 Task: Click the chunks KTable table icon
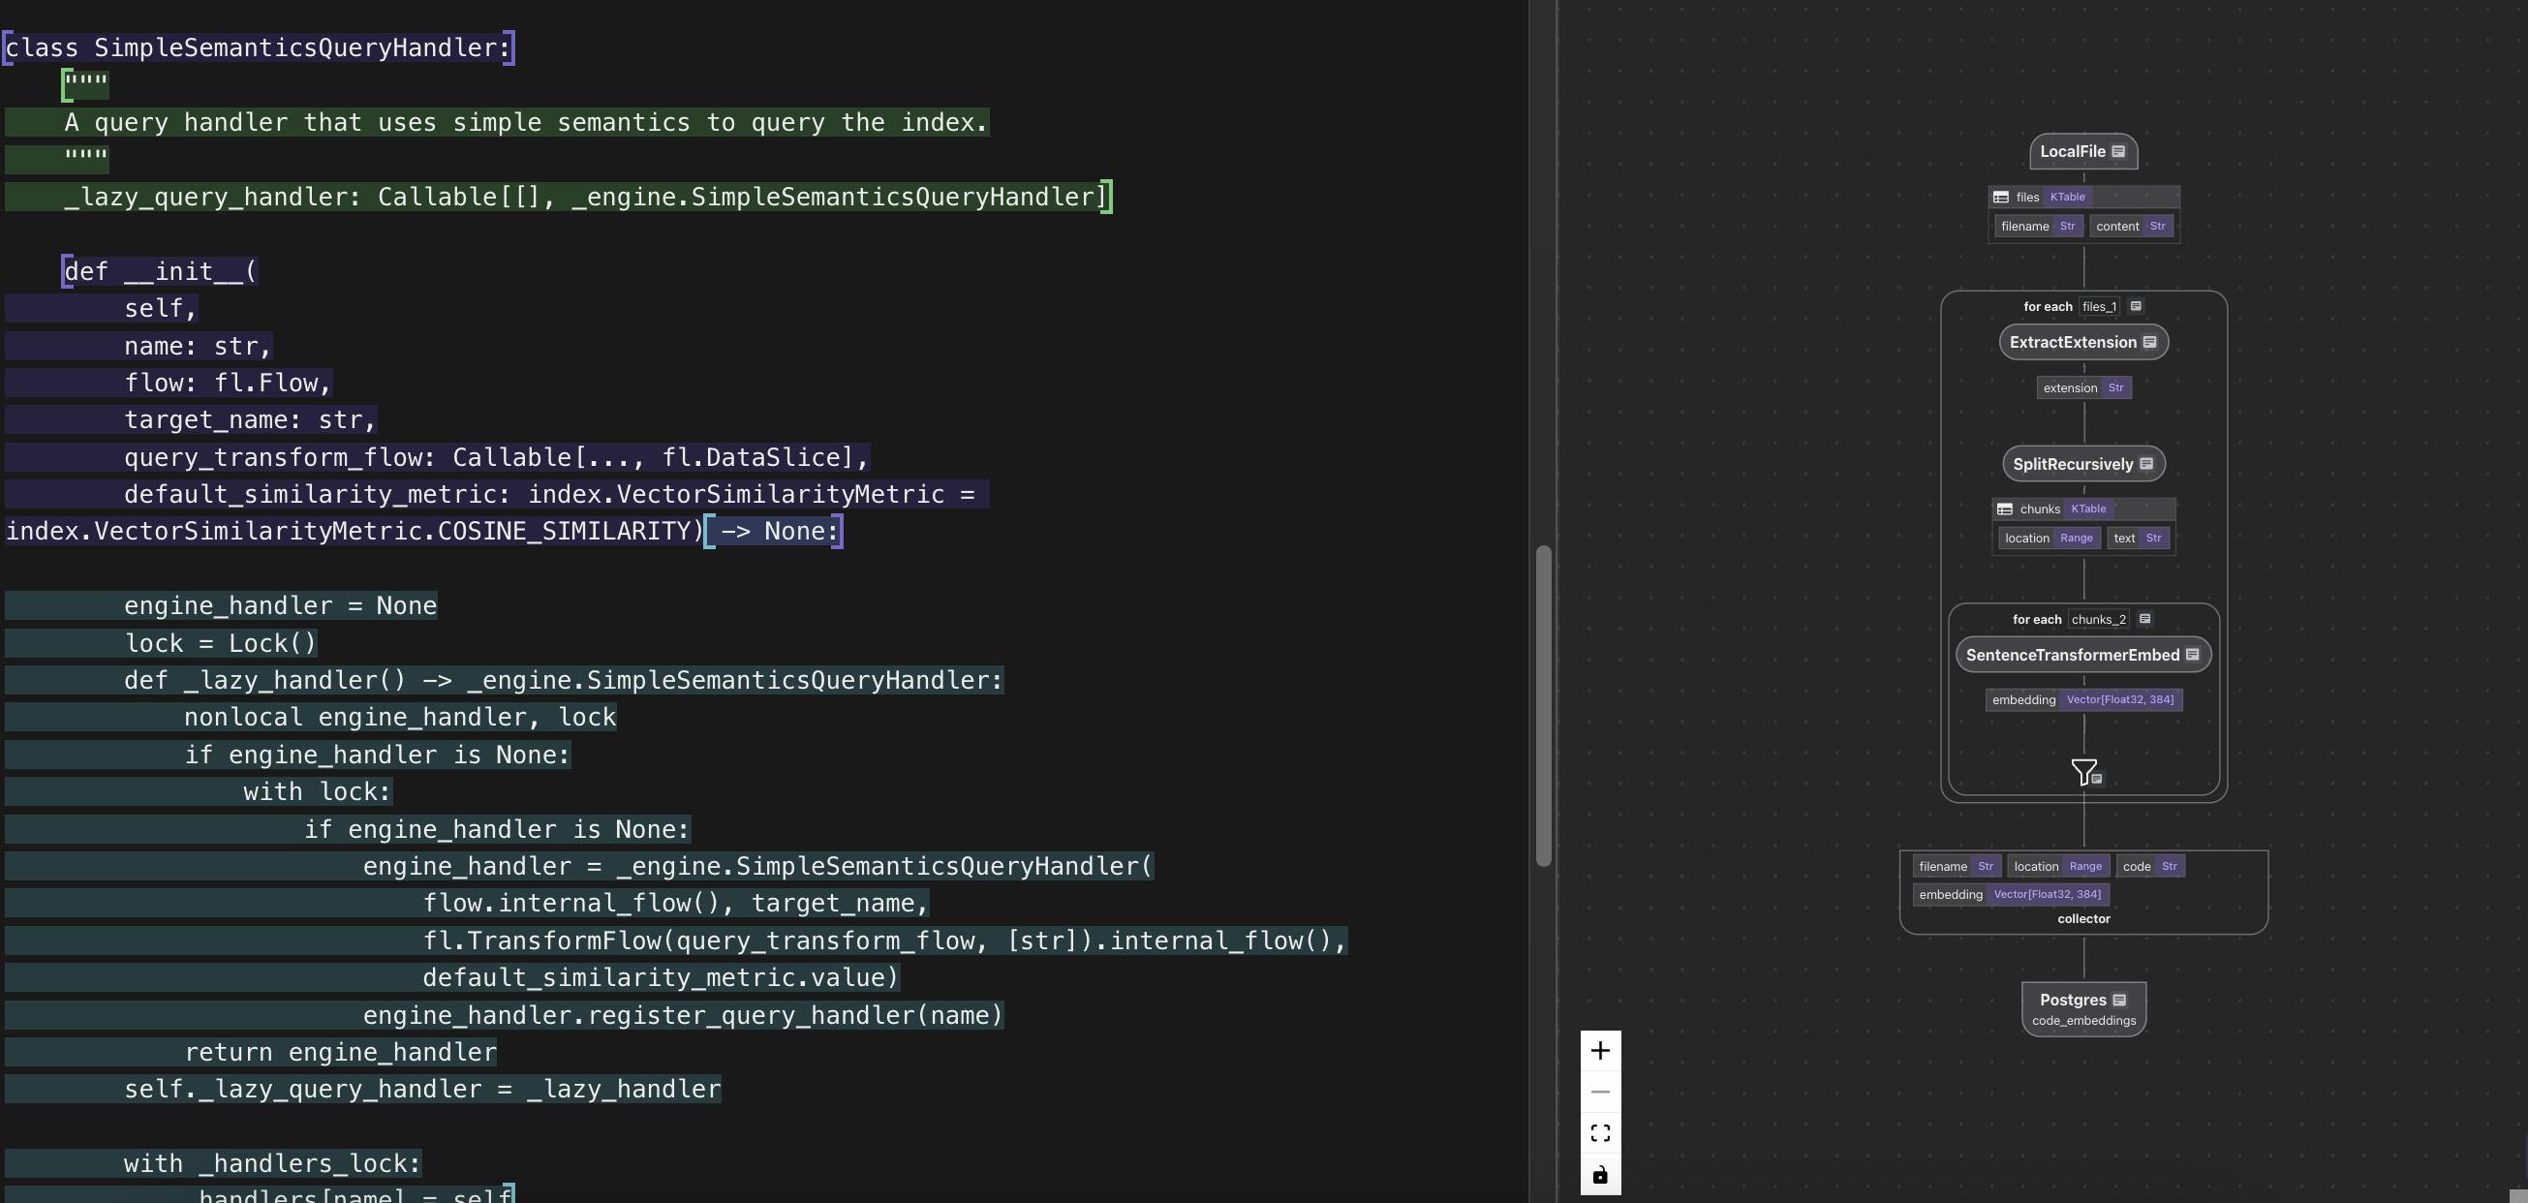[2005, 509]
